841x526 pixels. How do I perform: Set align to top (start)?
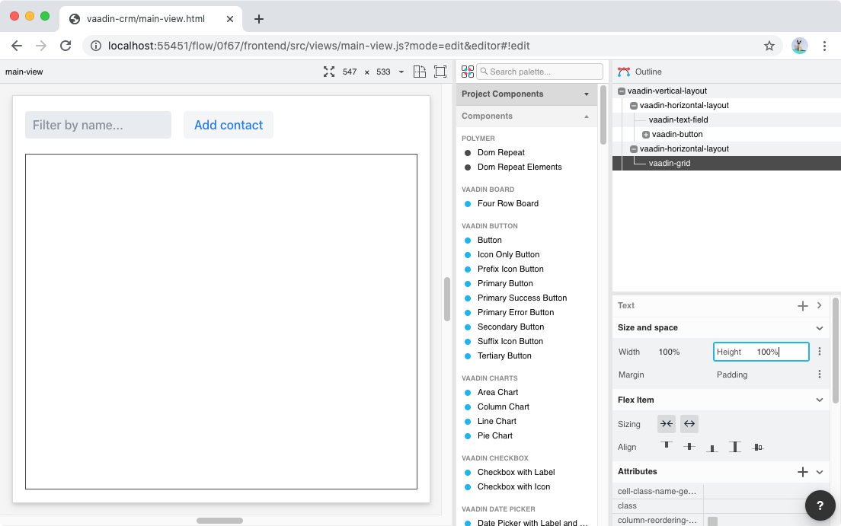pyautogui.click(x=666, y=446)
